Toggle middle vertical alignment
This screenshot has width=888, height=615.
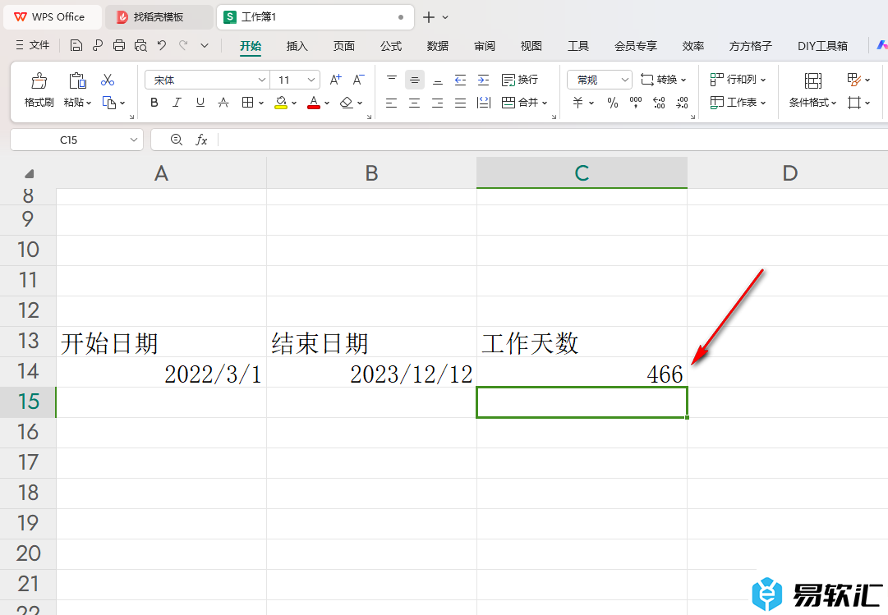(415, 80)
